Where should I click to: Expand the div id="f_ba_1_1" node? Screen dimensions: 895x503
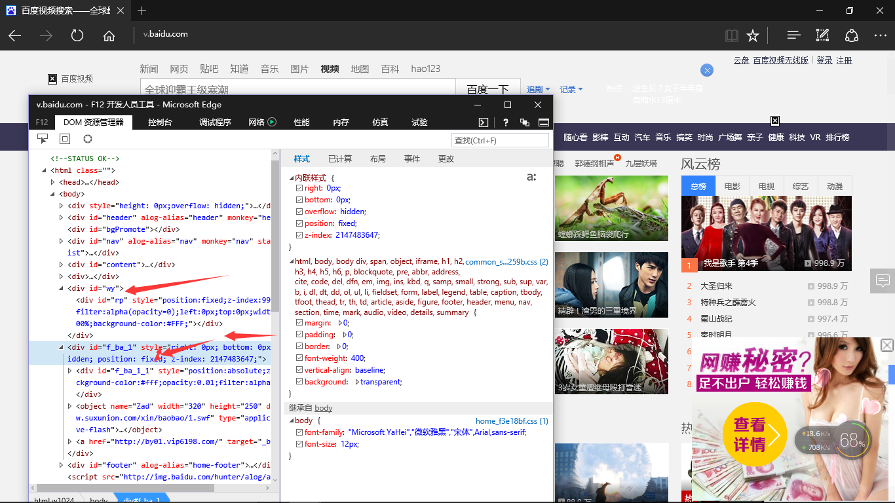pyautogui.click(x=70, y=371)
